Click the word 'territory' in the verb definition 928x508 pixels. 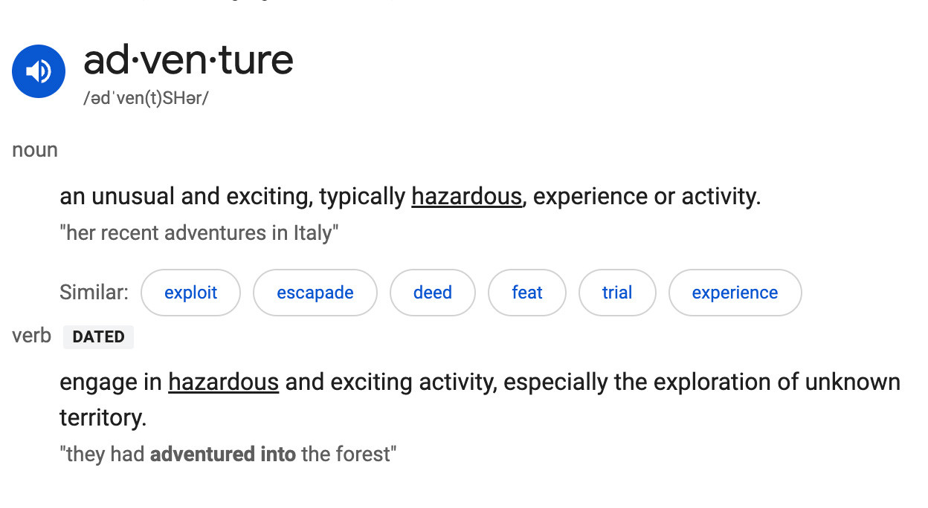pyautogui.click(x=103, y=417)
